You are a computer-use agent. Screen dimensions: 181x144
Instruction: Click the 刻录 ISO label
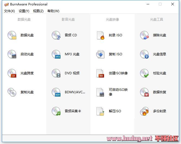tap(115, 35)
